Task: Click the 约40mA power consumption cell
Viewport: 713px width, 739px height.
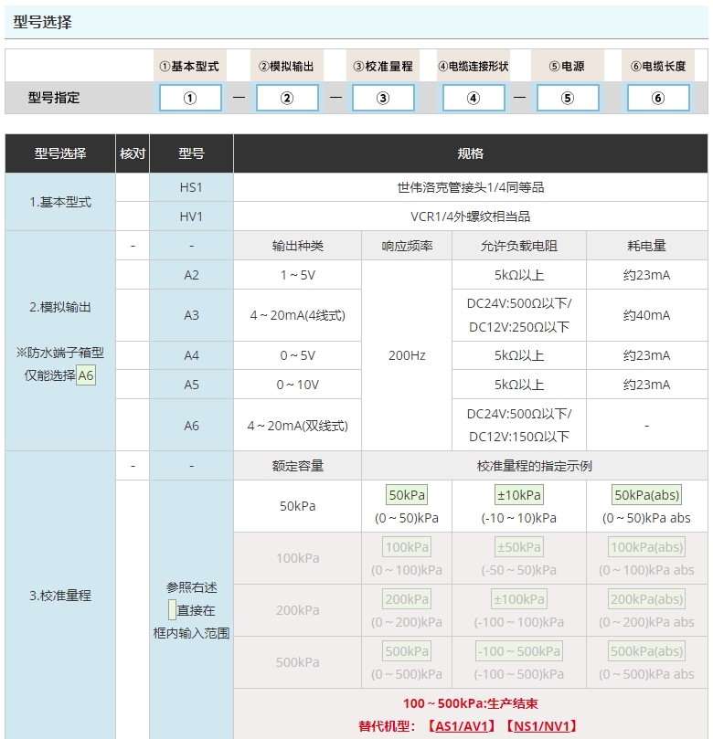Action: [647, 315]
